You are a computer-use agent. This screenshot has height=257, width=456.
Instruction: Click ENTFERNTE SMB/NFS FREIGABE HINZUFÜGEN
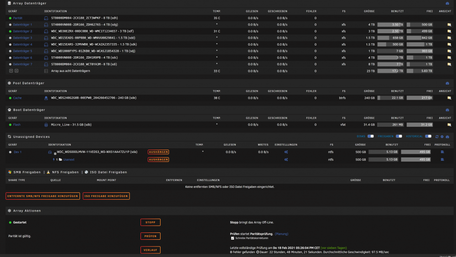43,196
